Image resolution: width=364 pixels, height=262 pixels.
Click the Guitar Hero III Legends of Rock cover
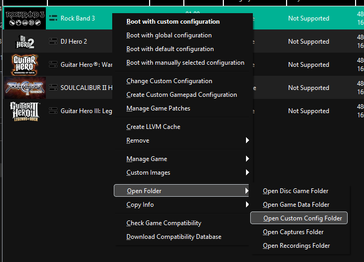click(x=25, y=111)
